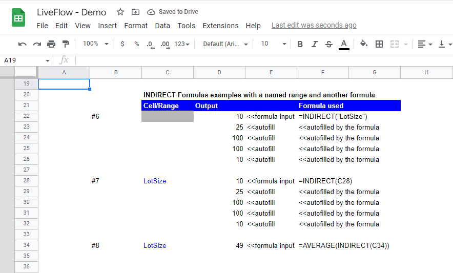Open the Data menu

(162, 26)
